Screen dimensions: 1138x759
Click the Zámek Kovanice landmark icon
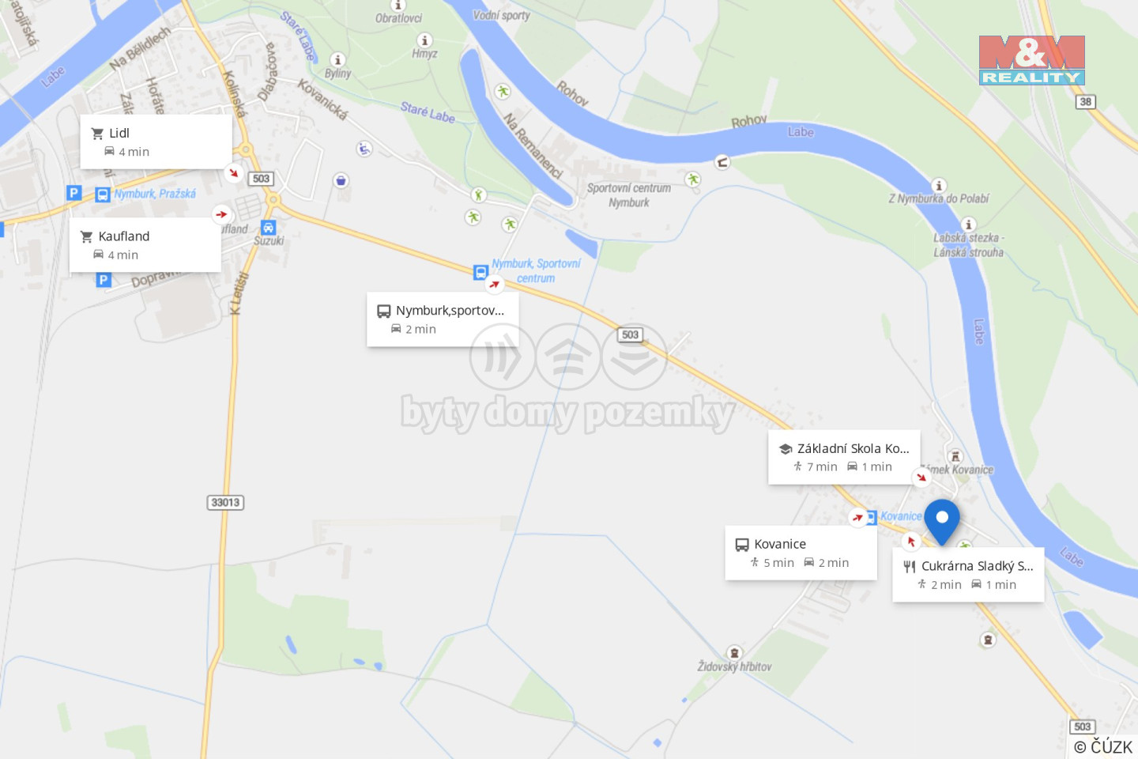point(955,456)
